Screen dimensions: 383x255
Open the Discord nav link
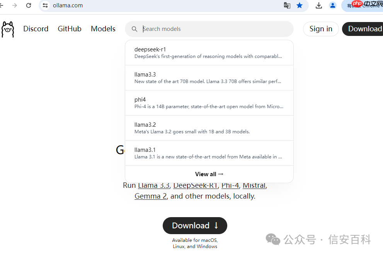pos(36,29)
